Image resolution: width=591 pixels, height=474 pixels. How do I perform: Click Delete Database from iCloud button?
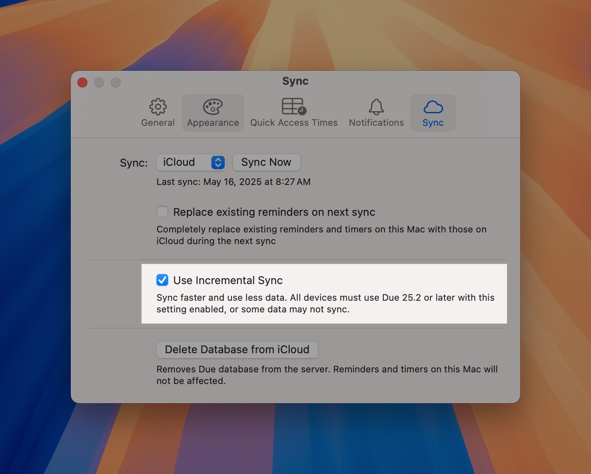click(x=237, y=349)
